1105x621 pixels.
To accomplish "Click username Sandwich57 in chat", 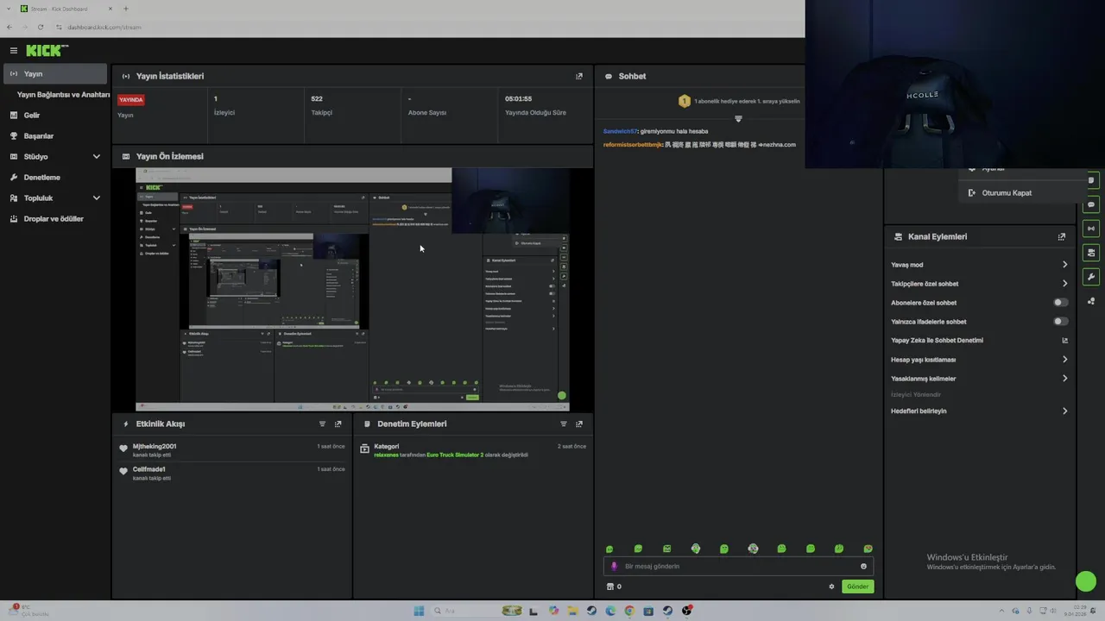I will [620, 131].
